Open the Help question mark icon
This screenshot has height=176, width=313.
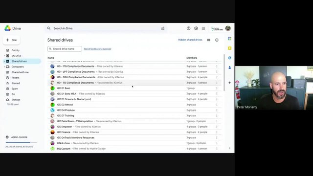click(188, 28)
